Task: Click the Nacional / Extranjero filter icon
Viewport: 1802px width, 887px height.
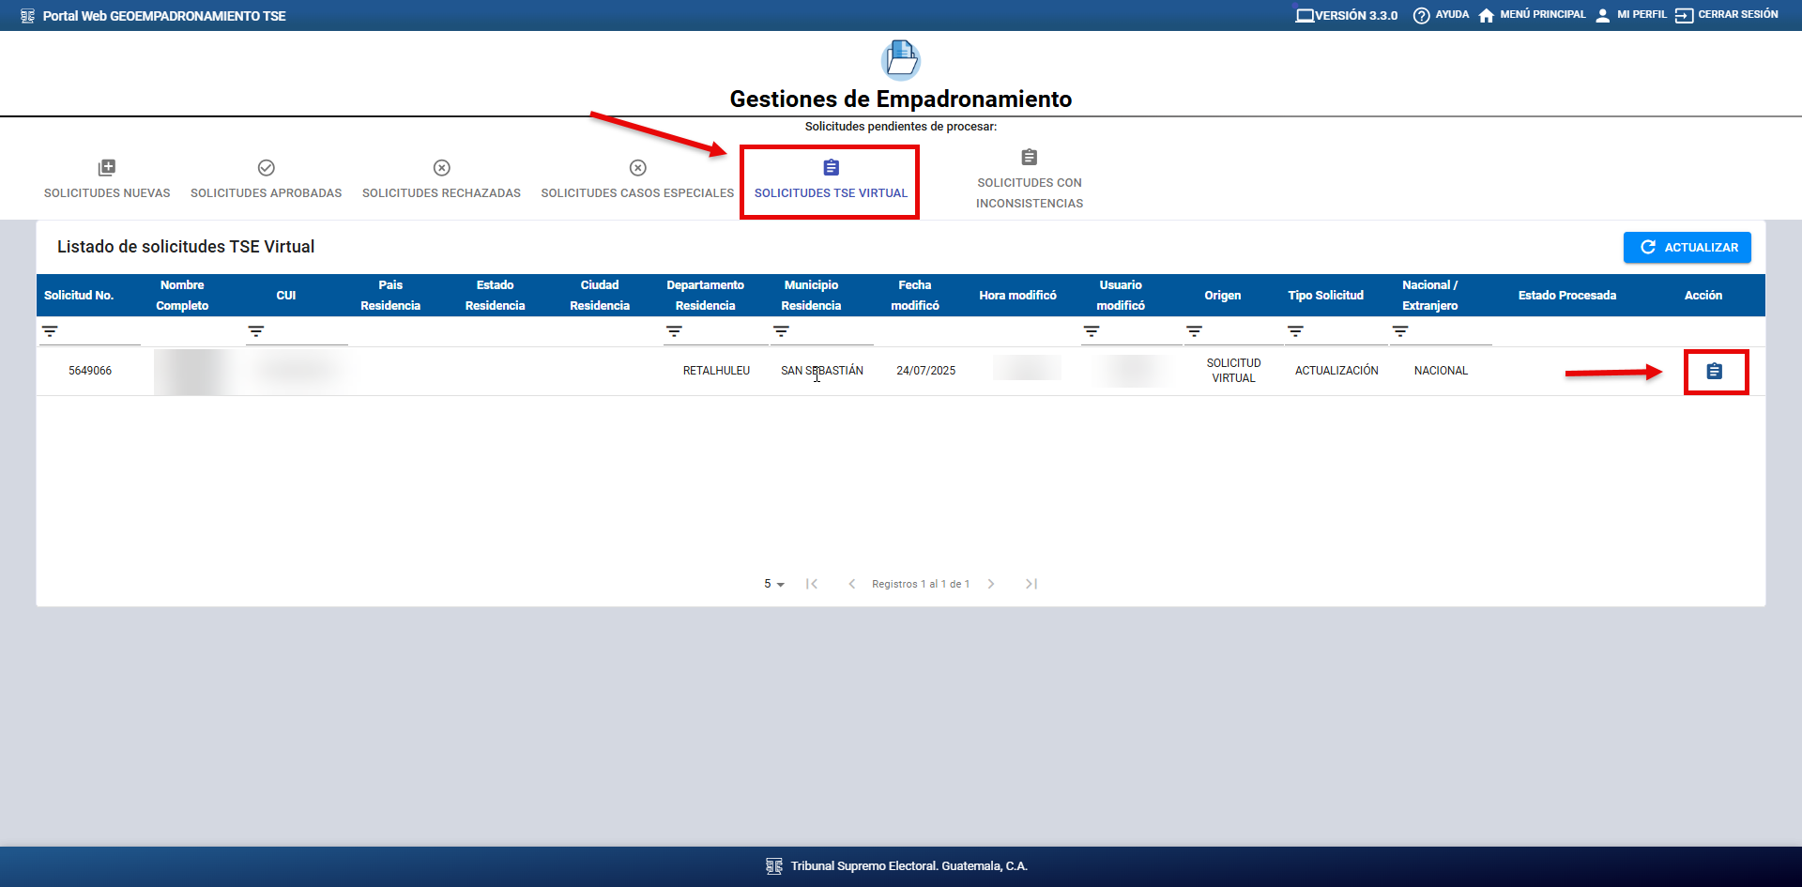Action: tap(1399, 331)
